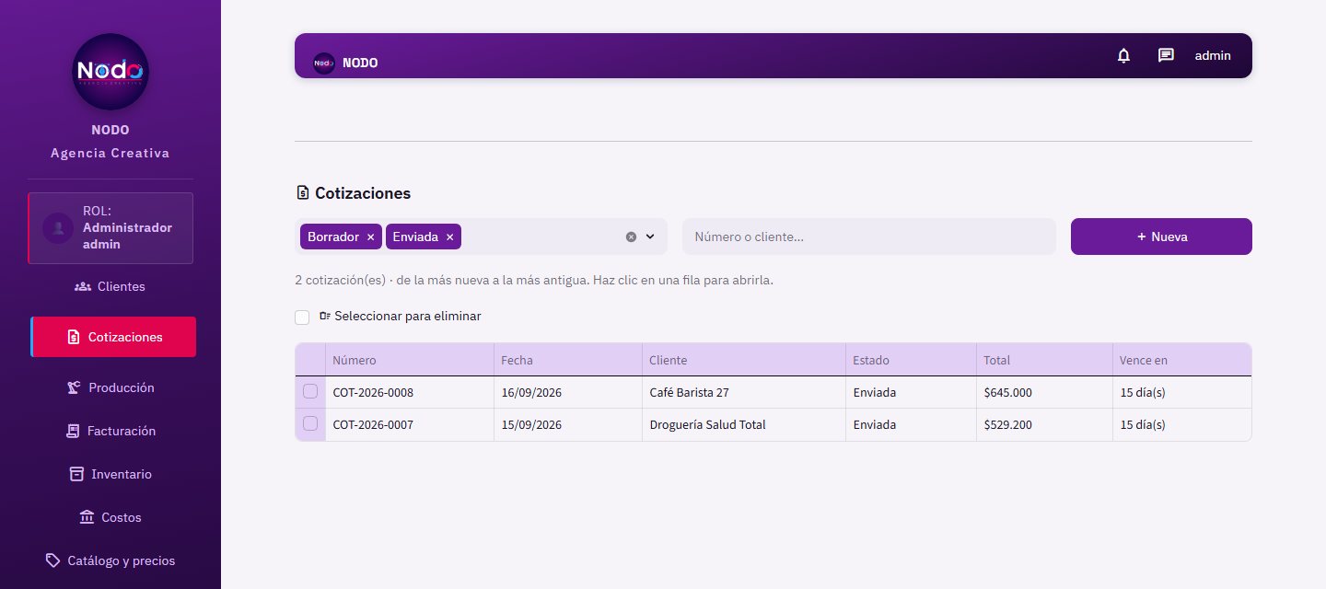Click the admin user menu
Screen dimensions: 1326x589
pyautogui.click(x=1213, y=55)
